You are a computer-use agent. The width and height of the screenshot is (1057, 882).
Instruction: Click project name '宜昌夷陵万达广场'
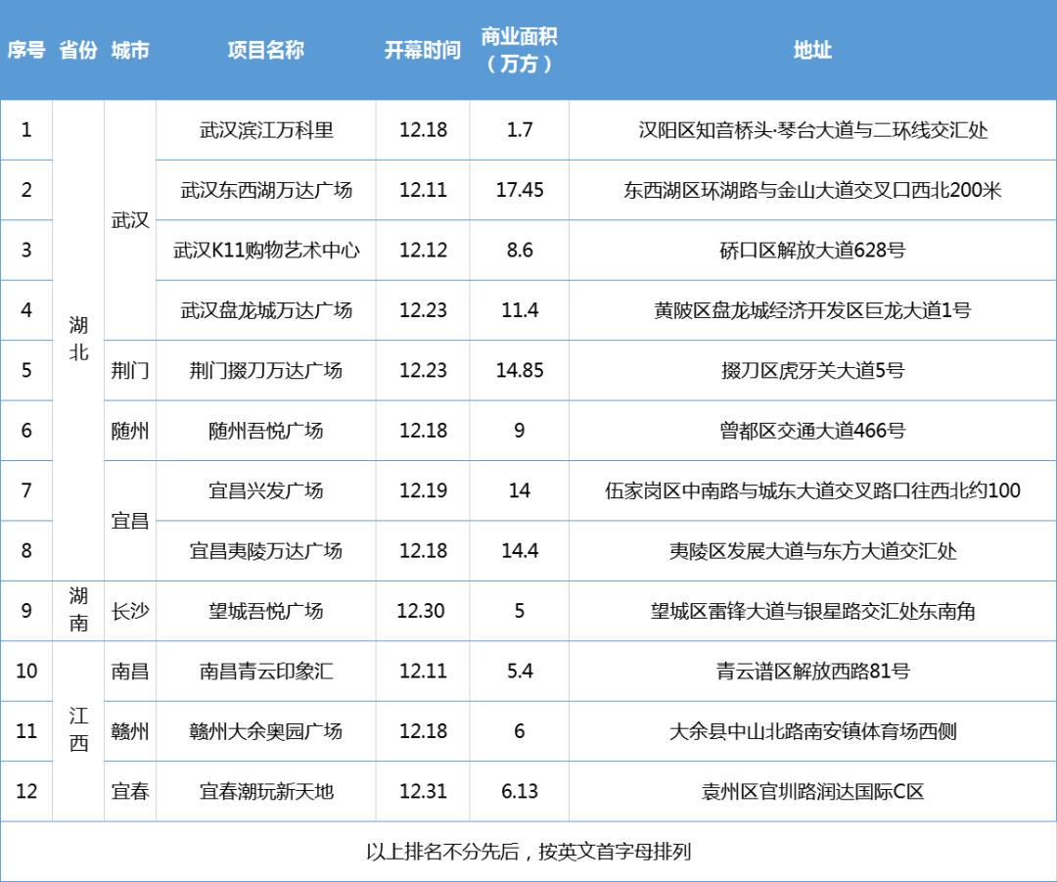266,551
